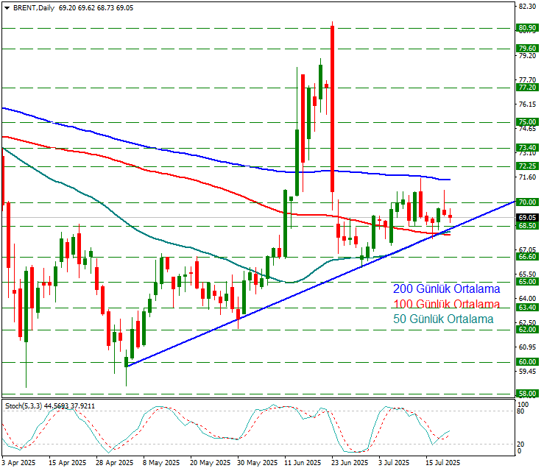Screen dimensions: 544x471
Task: Click the 50 Günlük Ortalama legend text
Action: click(x=443, y=319)
